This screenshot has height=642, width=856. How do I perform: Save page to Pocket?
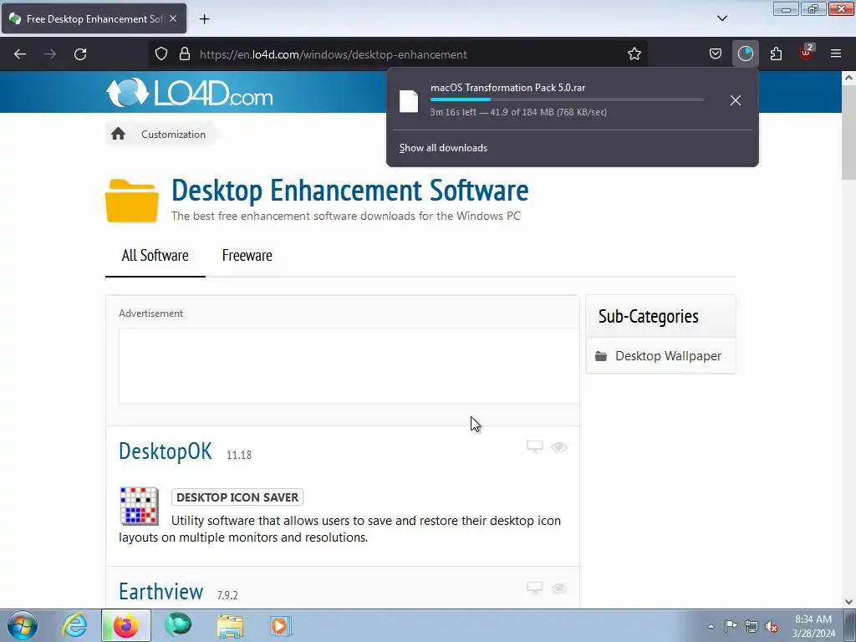click(x=716, y=54)
